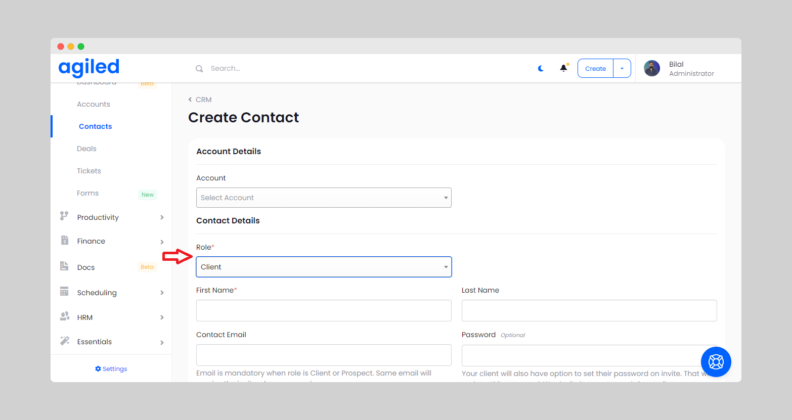
Task: Click the agiled logo
Action: [89, 67]
